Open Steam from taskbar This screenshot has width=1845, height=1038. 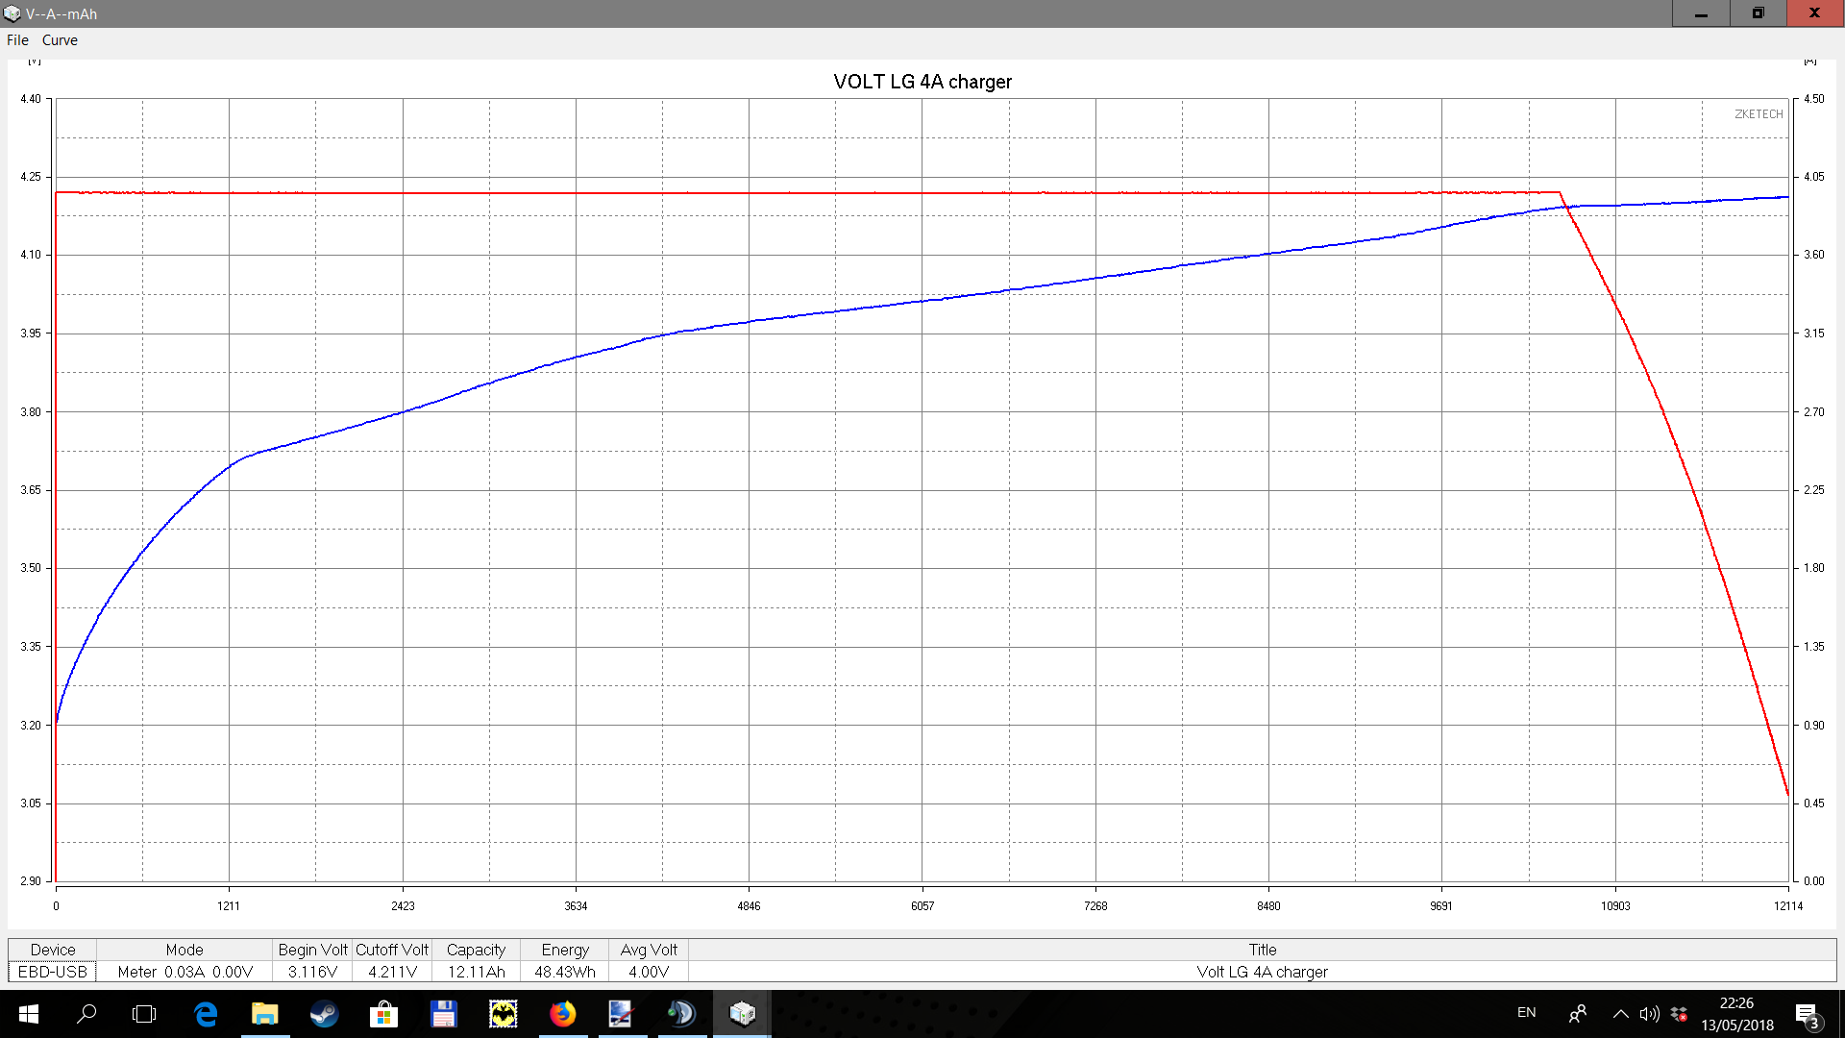tap(324, 1014)
